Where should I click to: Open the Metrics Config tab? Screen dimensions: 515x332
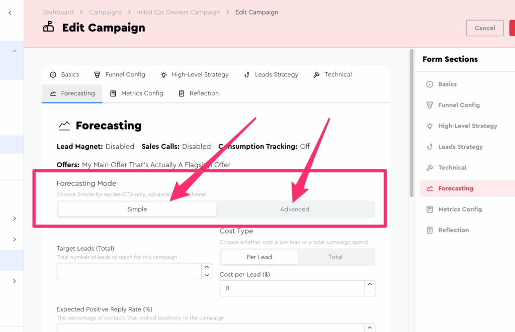pos(137,93)
